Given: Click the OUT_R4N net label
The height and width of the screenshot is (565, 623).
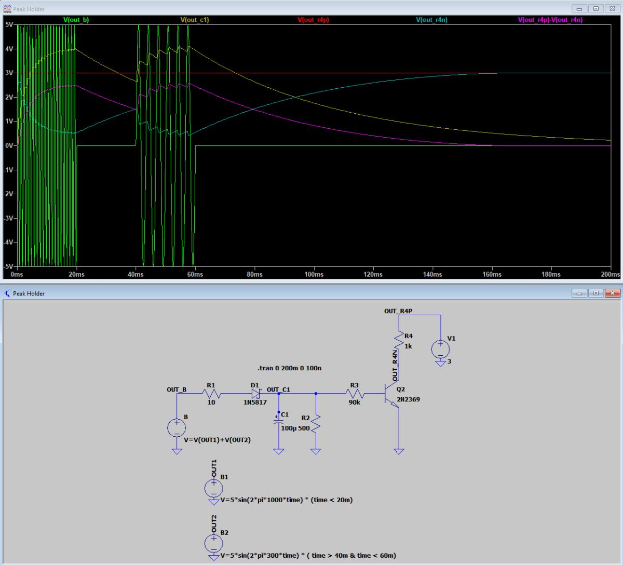Looking at the screenshot, I should click(x=395, y=366).
